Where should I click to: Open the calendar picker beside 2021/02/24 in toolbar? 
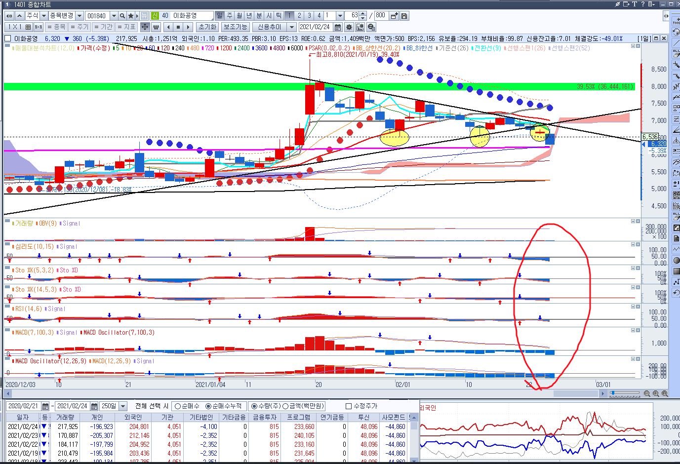pos(338,27)
